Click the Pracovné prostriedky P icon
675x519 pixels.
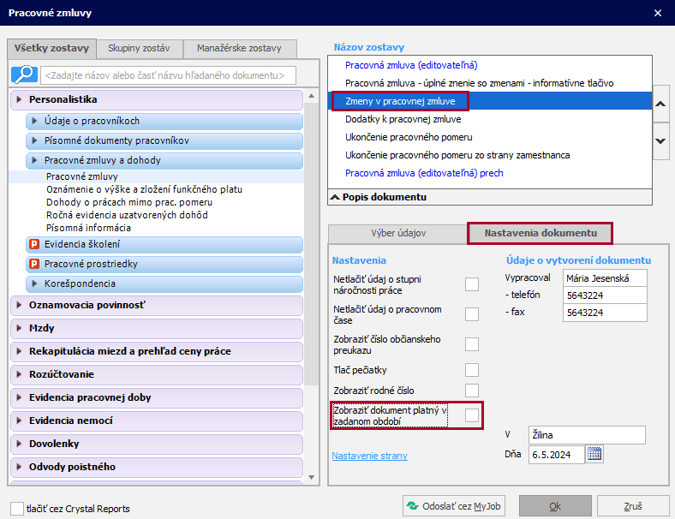pyautogui.click(x=35, y=265)
